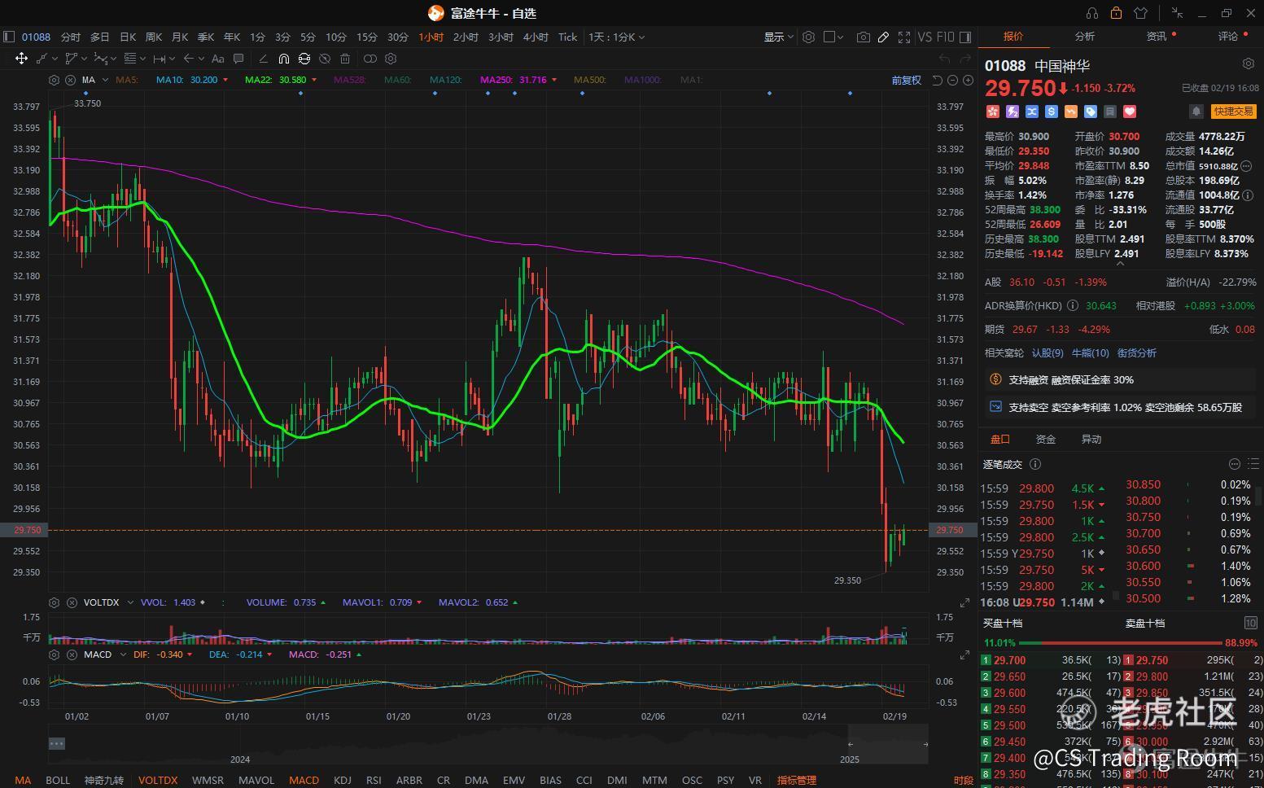1264x788 pixels.
Task: Enable the KDJ indicator at bottom
Action: click(x=343, y=780)
